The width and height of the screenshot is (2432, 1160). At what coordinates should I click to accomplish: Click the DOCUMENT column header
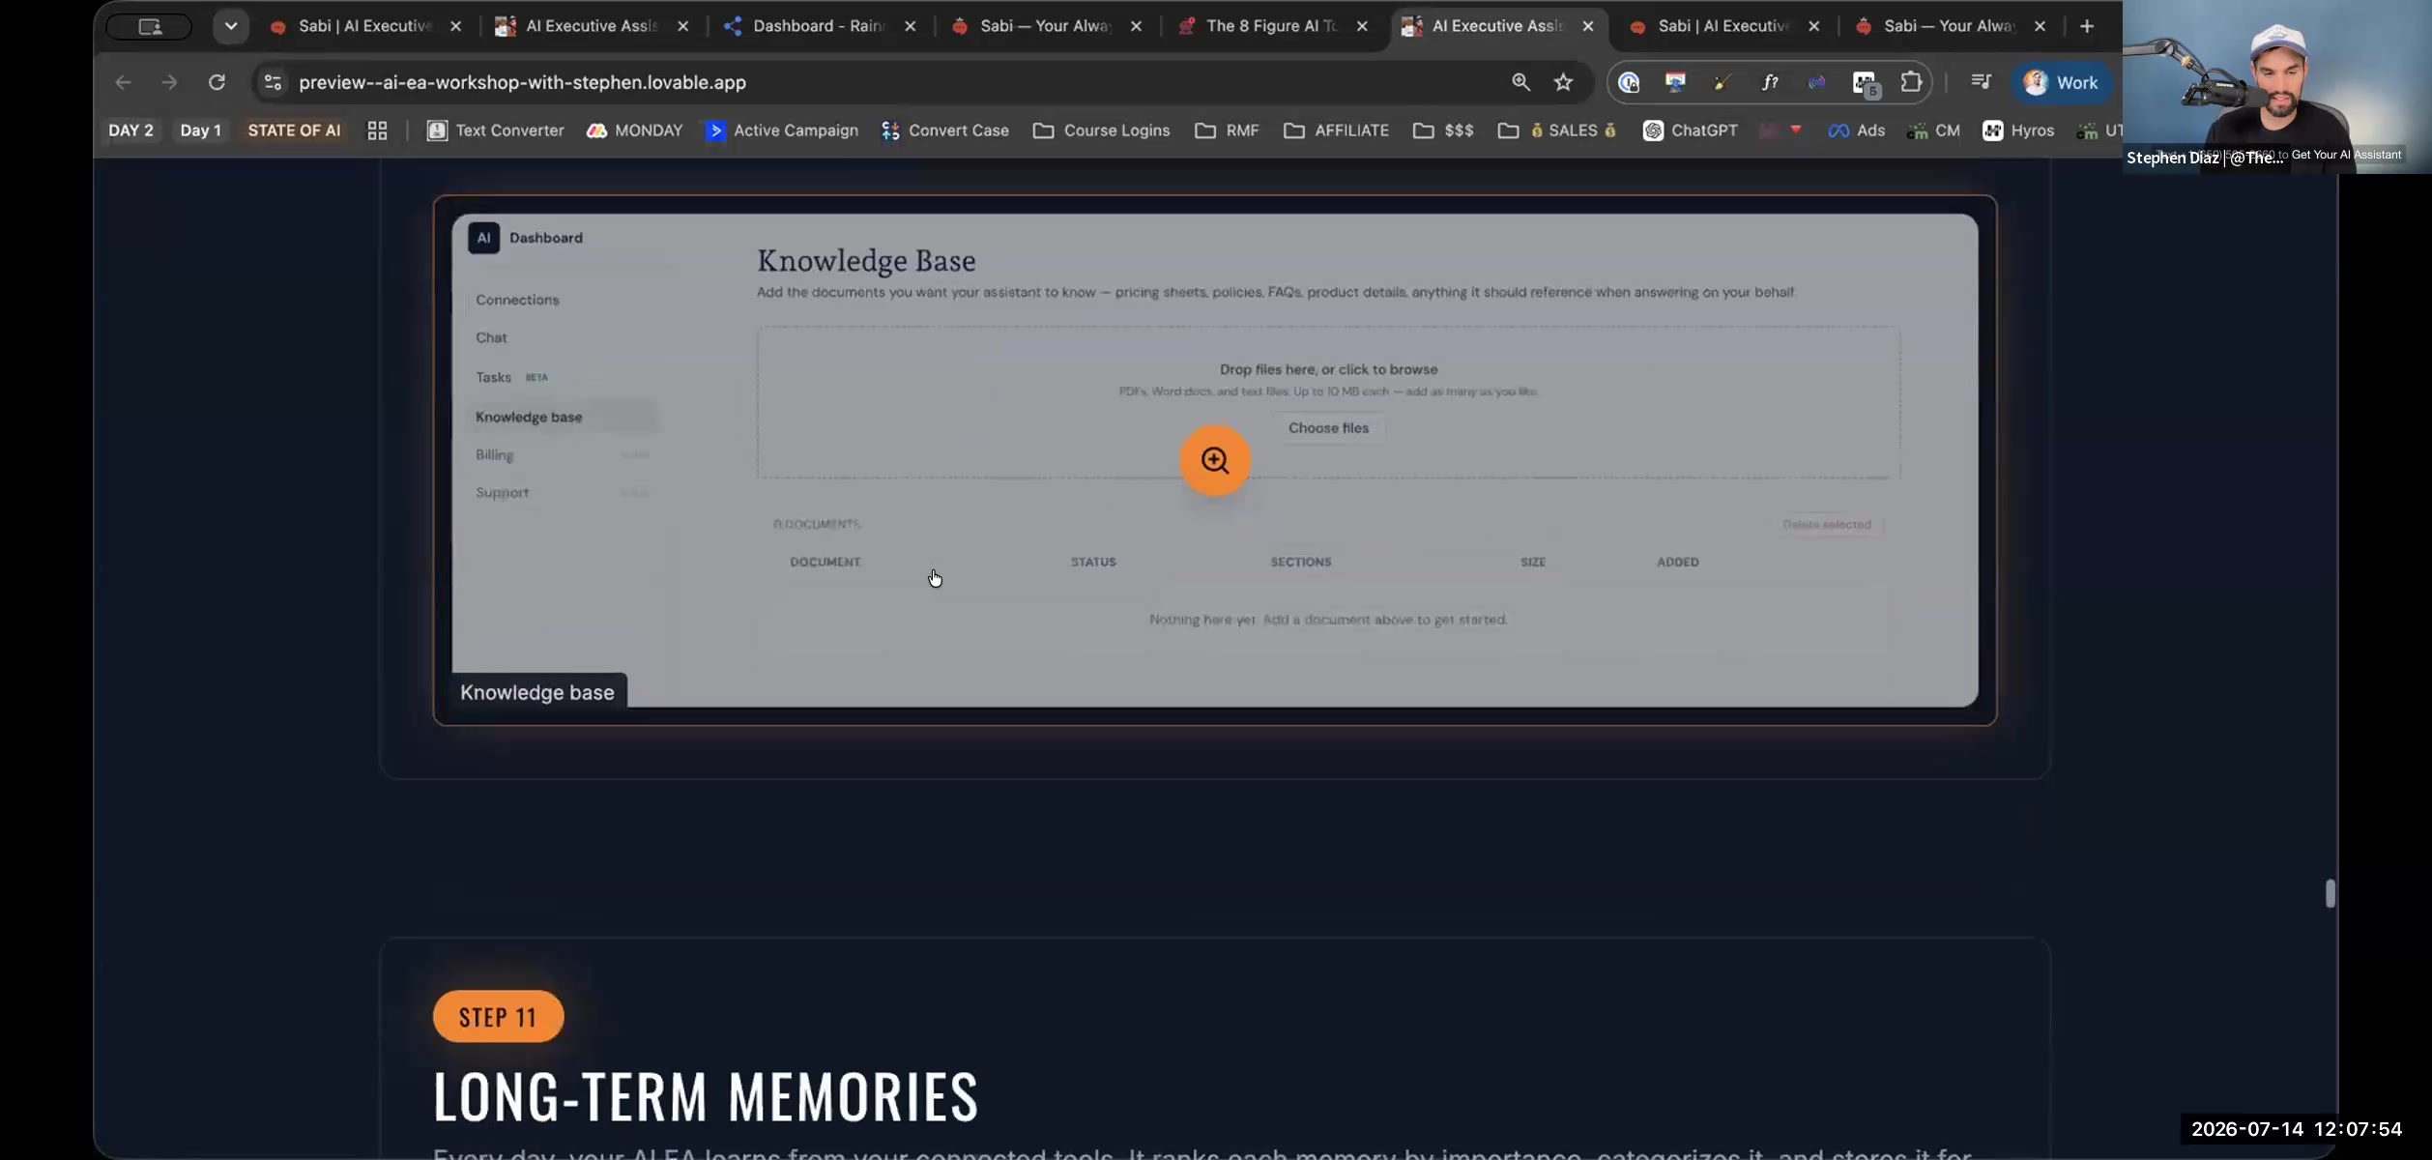pyautogui.click(x=825, y=562)
